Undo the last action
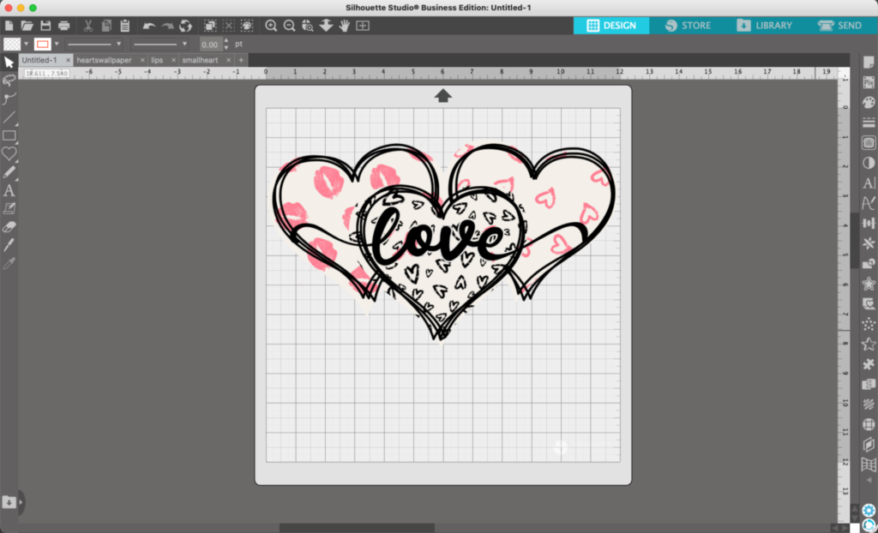The height and width of the screenshot is (533, 878). tap(149, 26)
